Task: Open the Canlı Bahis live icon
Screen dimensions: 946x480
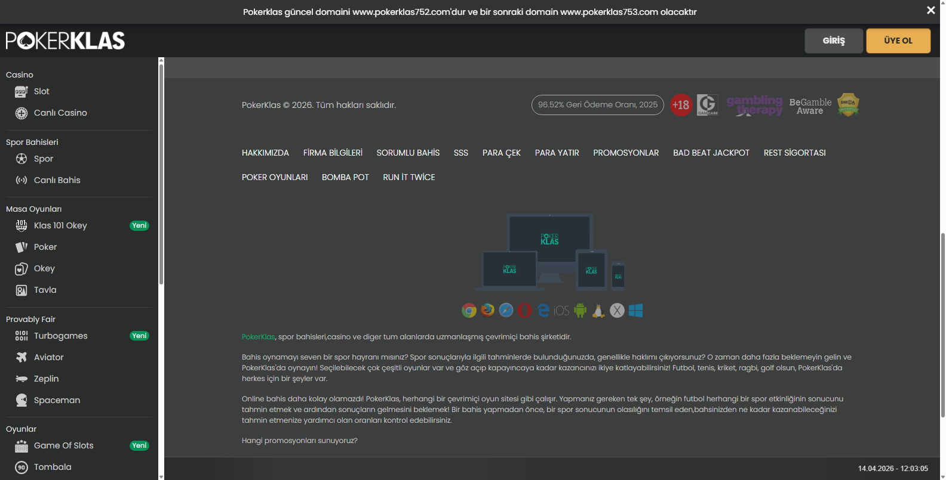Action: pyautogui.click(x=21, y=180)
